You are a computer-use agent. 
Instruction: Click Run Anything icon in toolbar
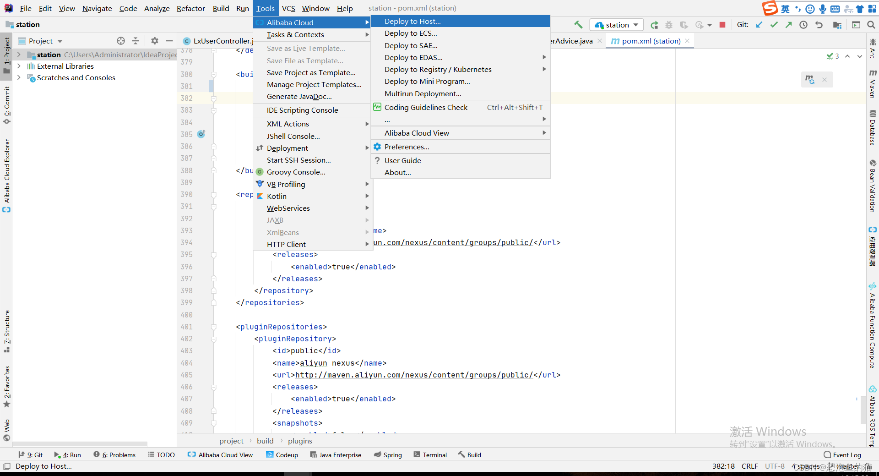[x=856, y=25]
